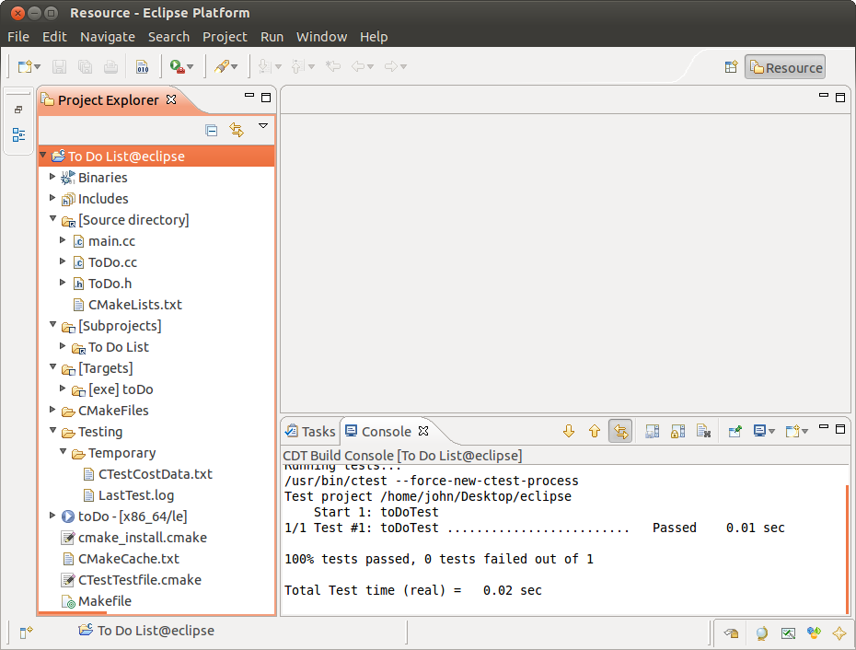
Task: Select the Resource perspective button
Action: pos(785,67)
